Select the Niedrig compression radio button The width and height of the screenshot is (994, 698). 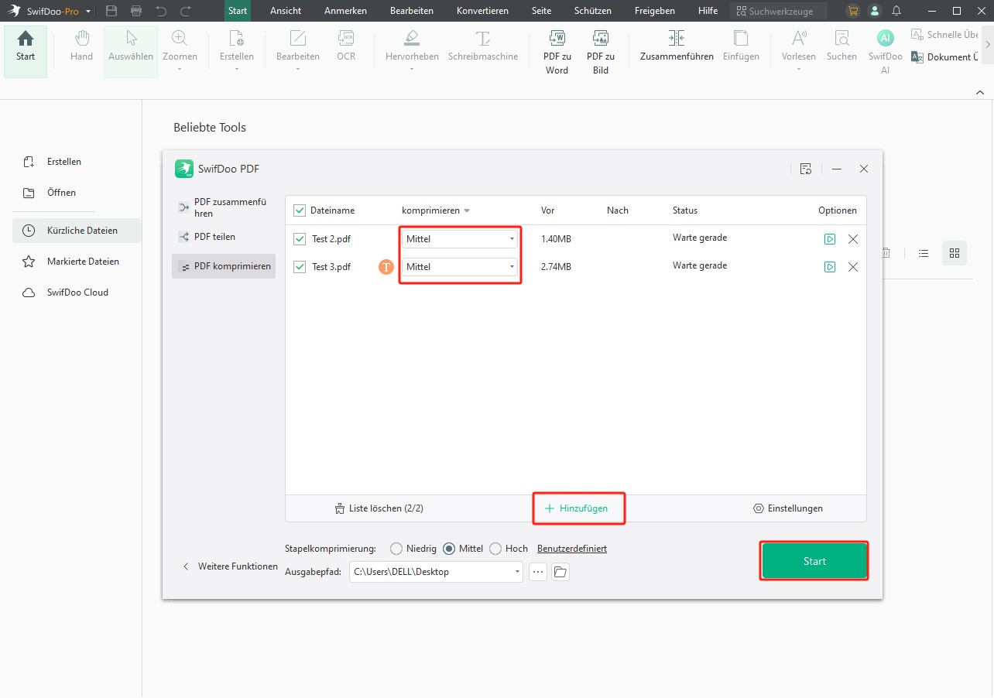coord(396,549)
